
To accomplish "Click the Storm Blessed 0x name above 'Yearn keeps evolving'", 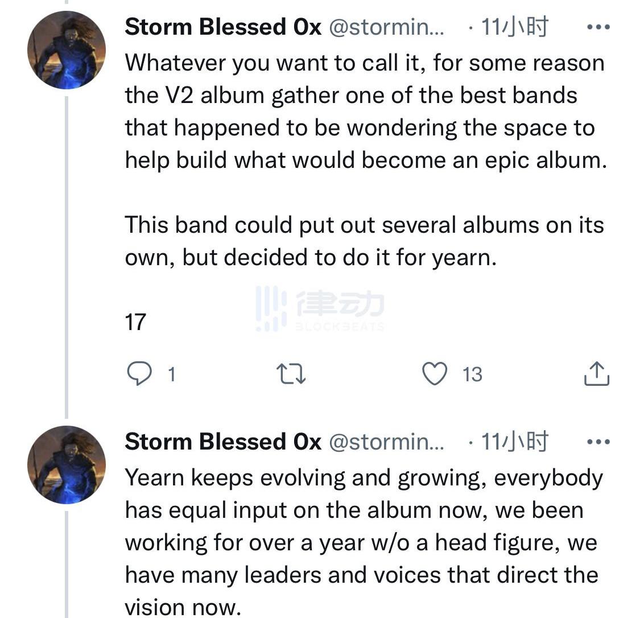I will (x=223, y=442).
